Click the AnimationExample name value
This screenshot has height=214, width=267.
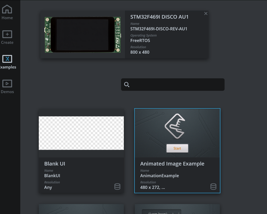pos(160,176)
